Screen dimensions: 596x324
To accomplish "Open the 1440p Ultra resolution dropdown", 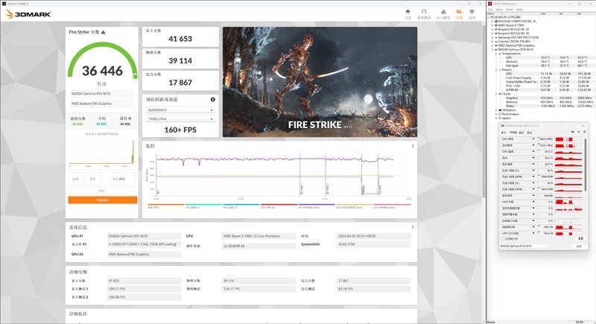I will 180,119.
